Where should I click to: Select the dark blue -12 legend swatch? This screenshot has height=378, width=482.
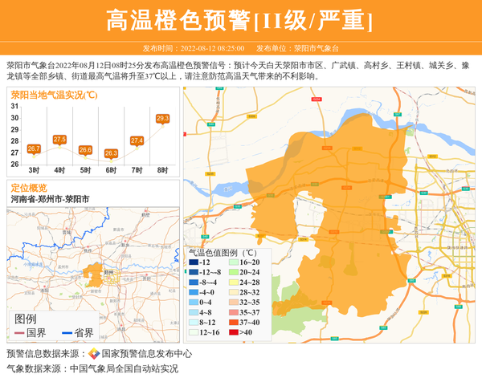point(194,262)
